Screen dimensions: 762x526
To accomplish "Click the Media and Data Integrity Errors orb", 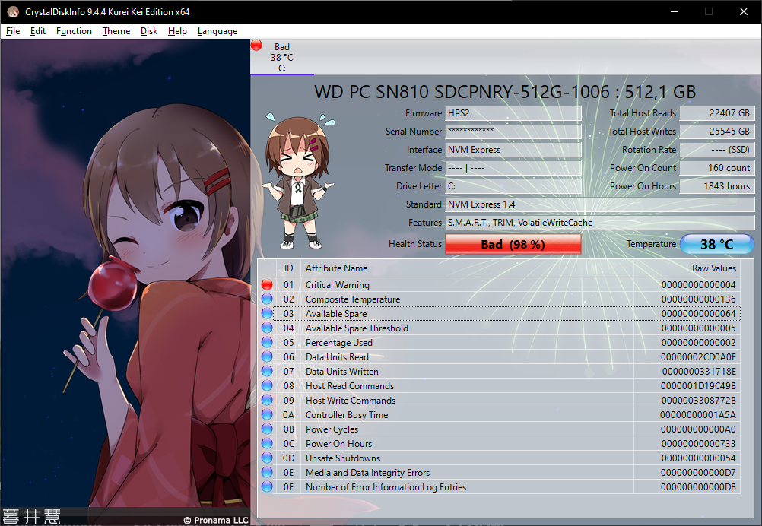I will [267, 472].
